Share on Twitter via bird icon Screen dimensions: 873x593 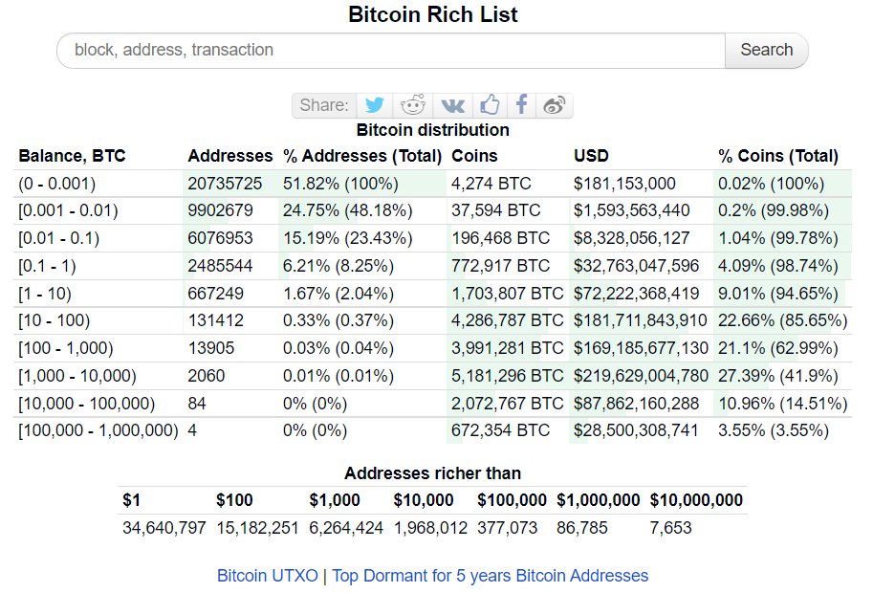(x=375, y=105)
